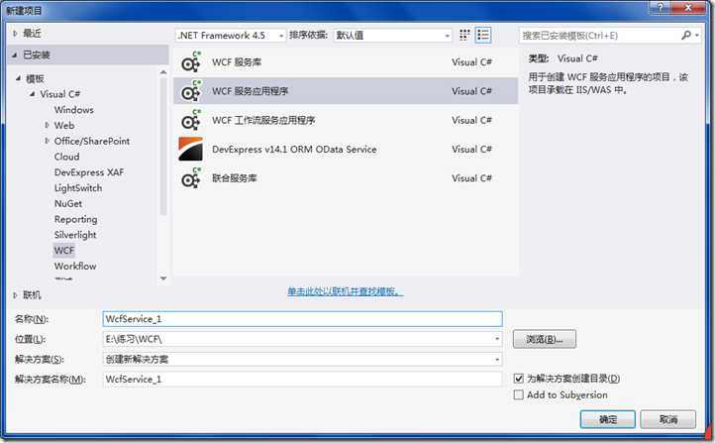Select LightSwitch category
The height and width of the screenshot is (443, 715).
coord(78,187)
